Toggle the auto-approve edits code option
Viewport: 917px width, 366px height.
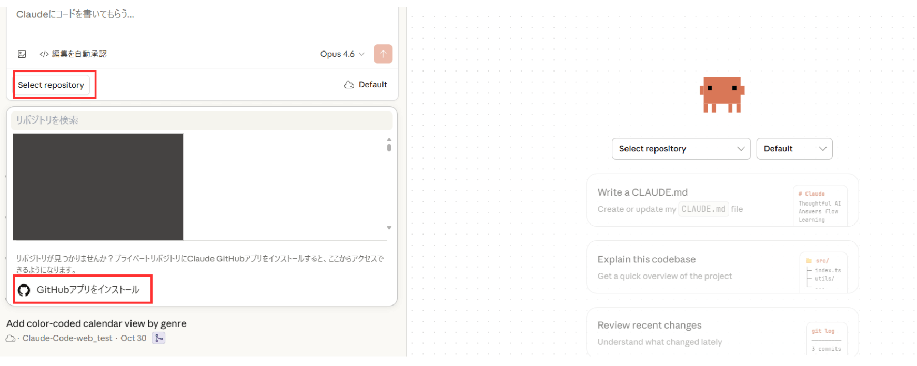[x=73, y=54]
